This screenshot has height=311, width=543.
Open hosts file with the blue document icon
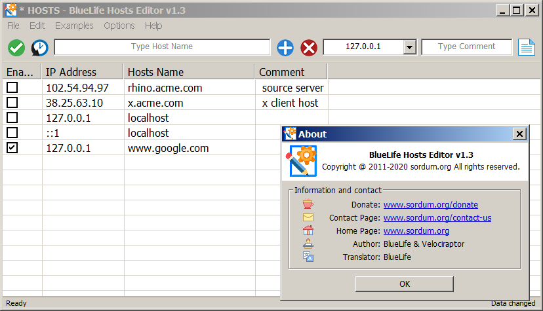(527, 47)
